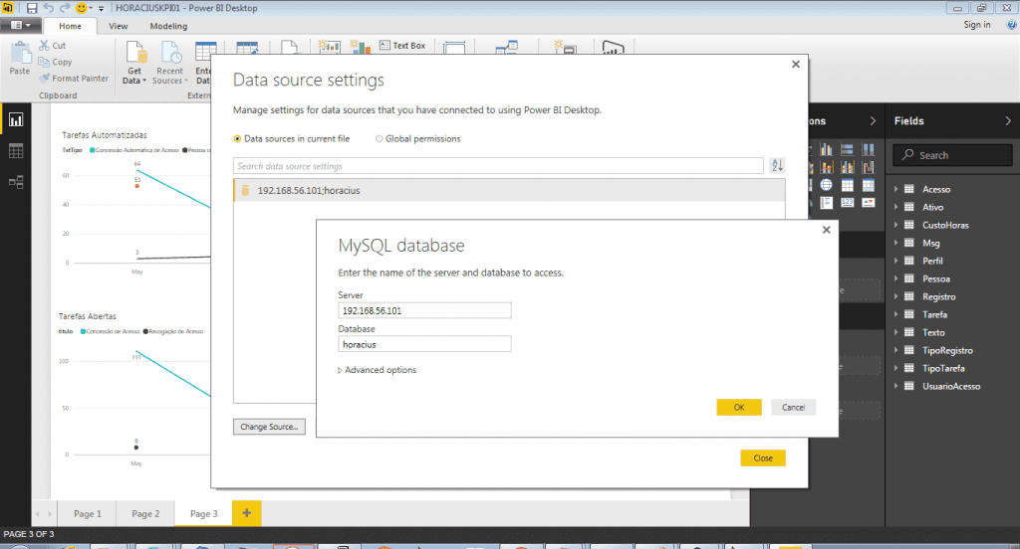Open the Modeling ribbon tab
The image size is (1020, 549).
168,26
